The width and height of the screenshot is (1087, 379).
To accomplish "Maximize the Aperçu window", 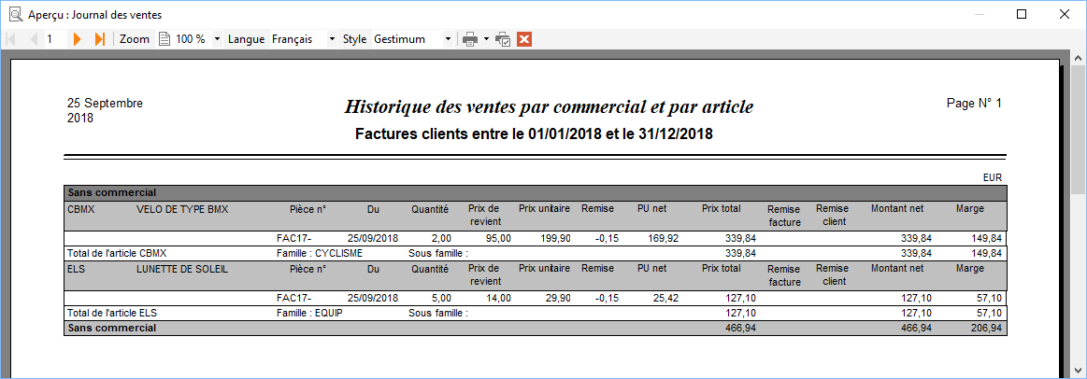I will pyautogui.click(x=1022, y=14).
